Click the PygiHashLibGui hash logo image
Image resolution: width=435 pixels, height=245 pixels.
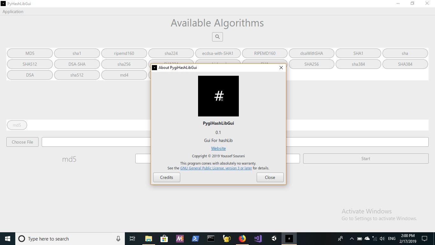tap(218, 96)
